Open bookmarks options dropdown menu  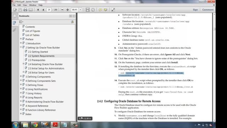coord(21,22)
